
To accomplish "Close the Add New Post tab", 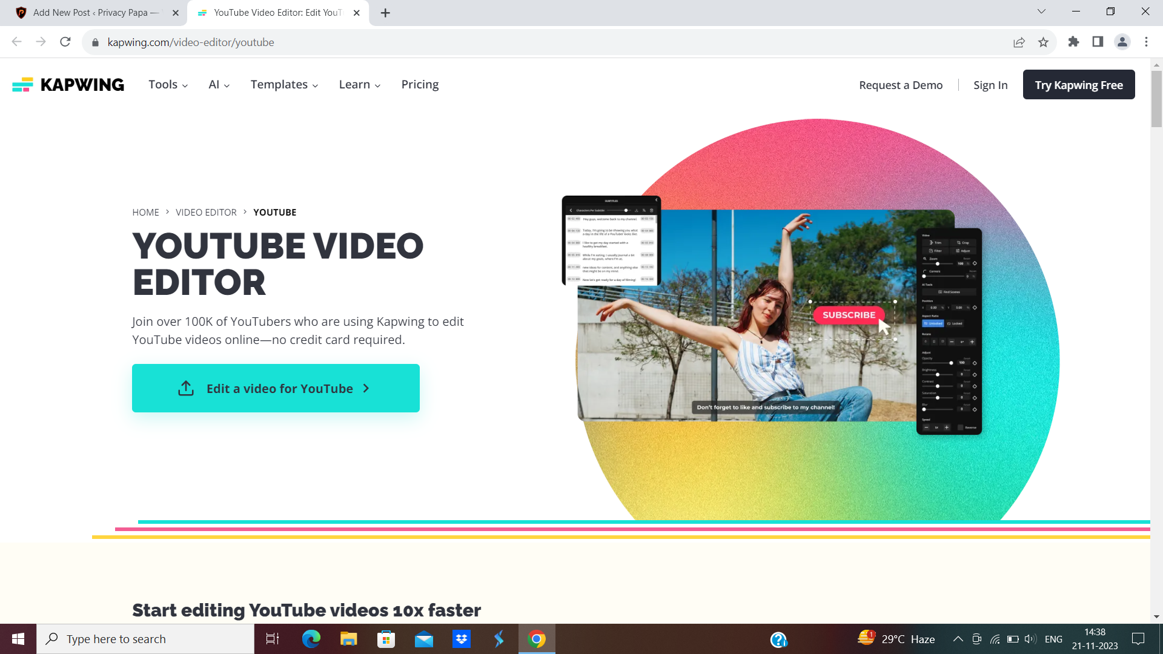I will (x=176, y=13).
